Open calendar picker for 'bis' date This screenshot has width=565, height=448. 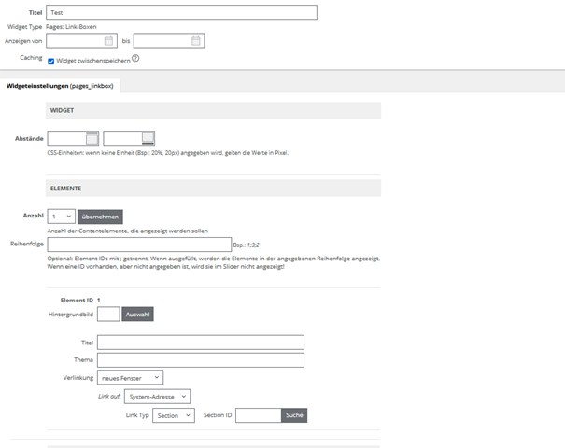[196, 41]
